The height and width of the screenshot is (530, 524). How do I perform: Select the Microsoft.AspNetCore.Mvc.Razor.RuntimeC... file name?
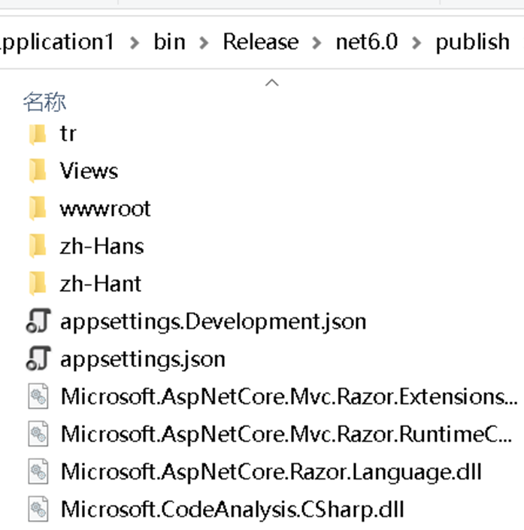pos(286,434)
